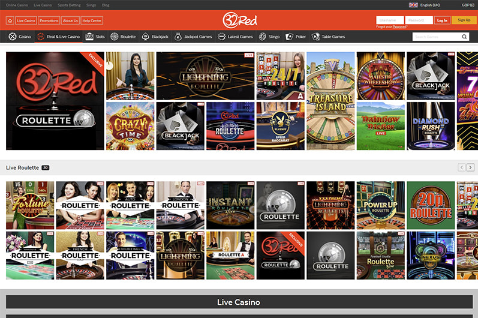Viewport: 478px width, 318px height.
Task: Open Jackpot Games category
Action: pyautogui.click(x=178, y=37)
